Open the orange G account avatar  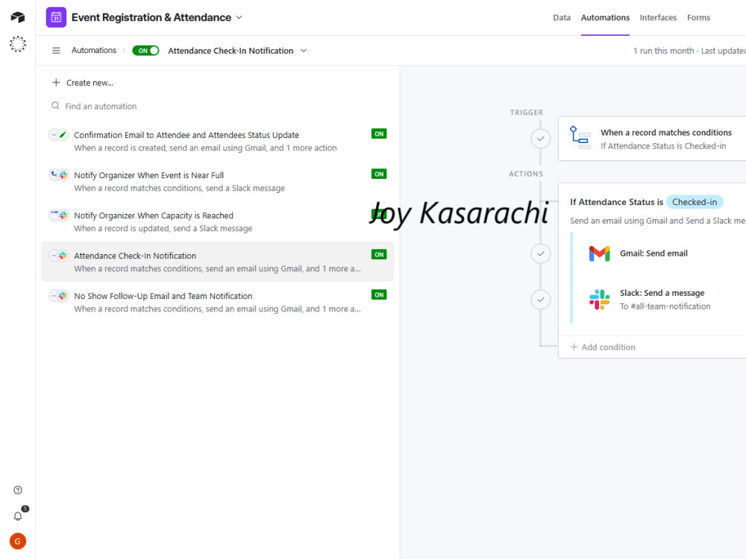point(18,541)
